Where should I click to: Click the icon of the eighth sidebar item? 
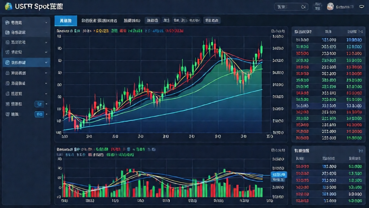click(x=7, y=94)
